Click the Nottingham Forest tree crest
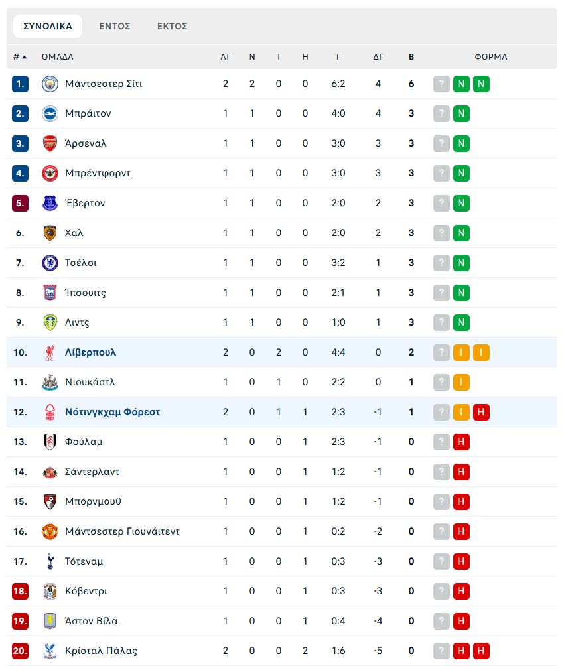 point(50,412)
